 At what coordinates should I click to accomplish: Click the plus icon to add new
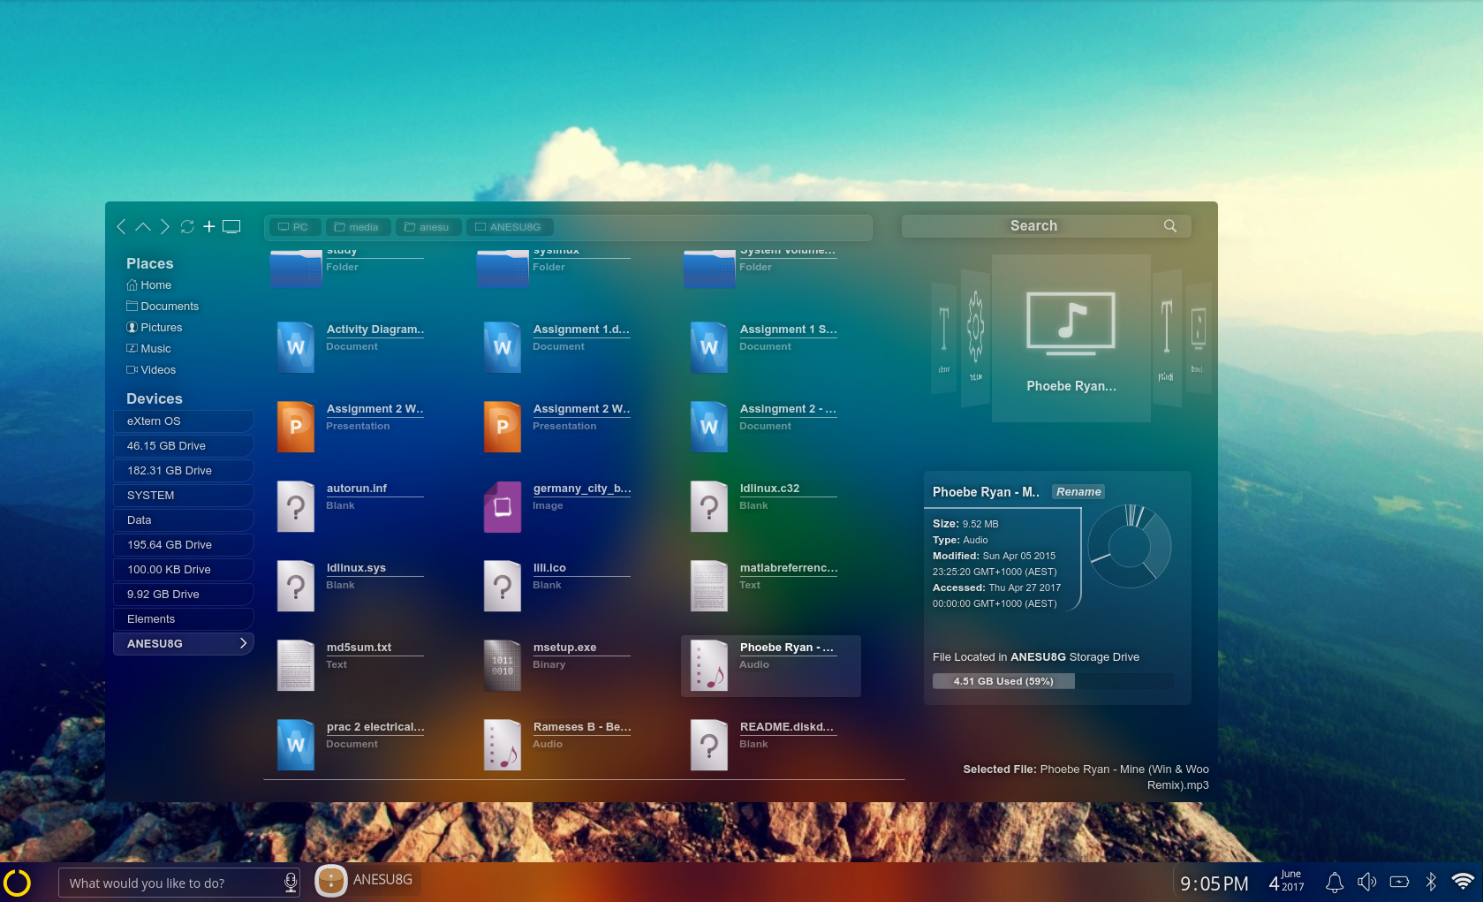[209, 226]
